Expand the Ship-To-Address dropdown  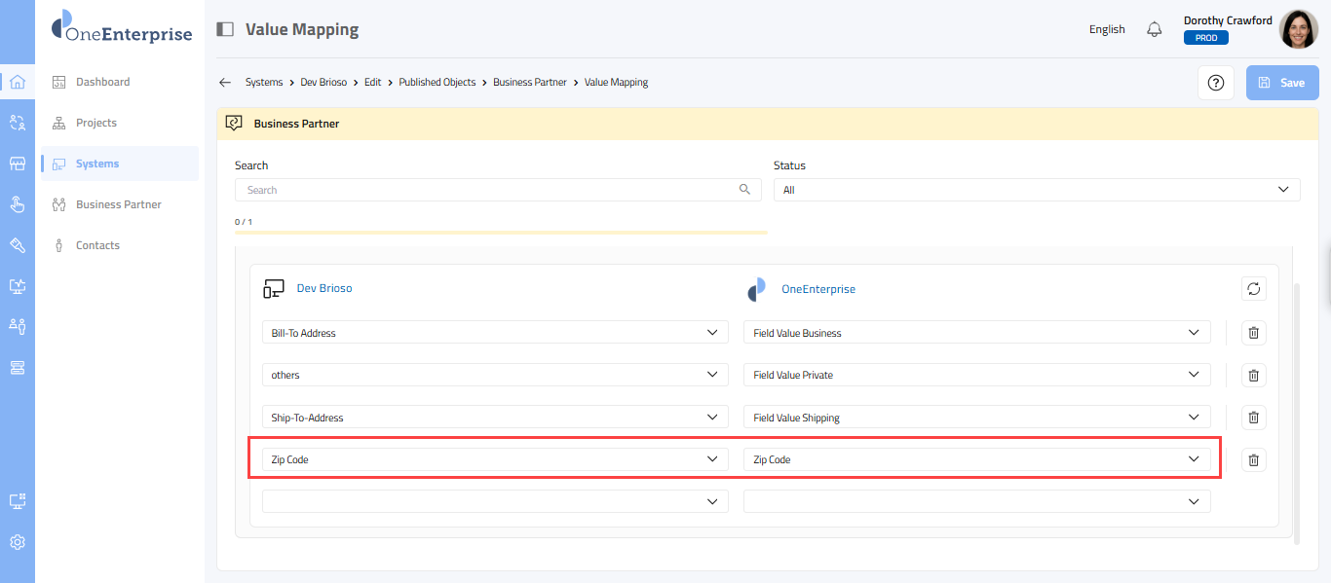coord(495,418)
